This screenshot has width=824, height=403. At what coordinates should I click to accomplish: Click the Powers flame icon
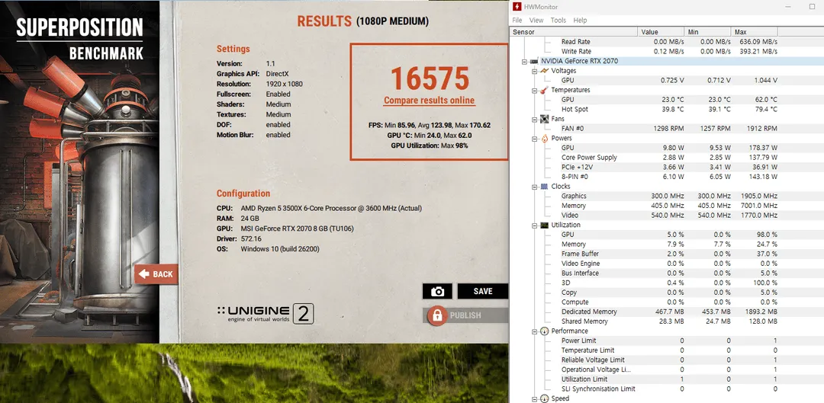pos(545,139)
